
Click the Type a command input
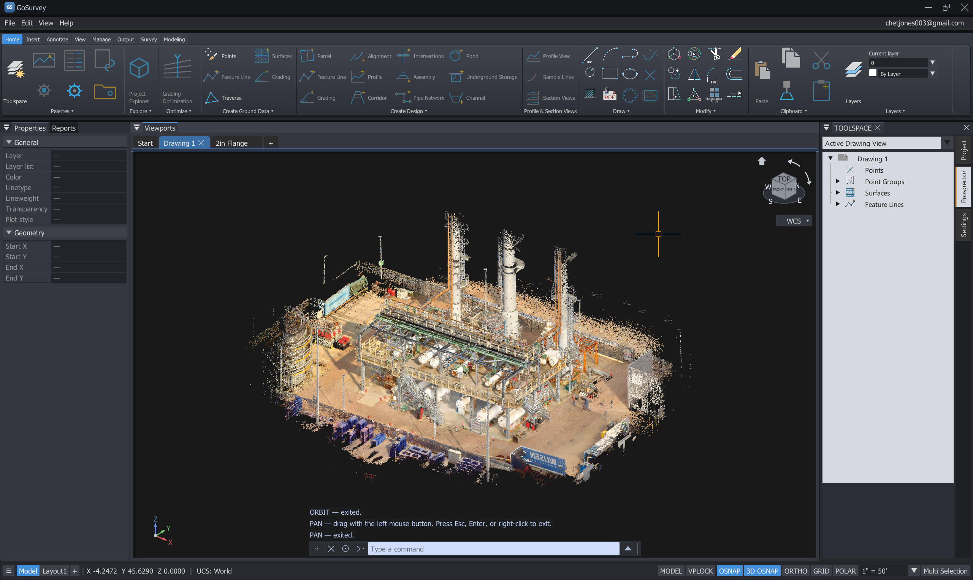[493, 549]
